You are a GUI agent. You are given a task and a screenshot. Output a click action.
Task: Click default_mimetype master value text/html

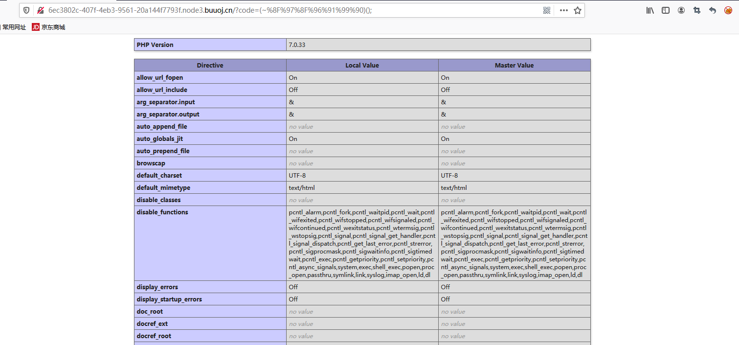click(x=454, y=187)
